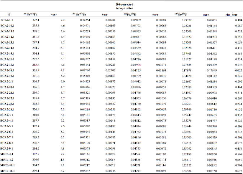243x174 pixels.
Task: Click the "id" column header
Action: click(x=9, y=14)
